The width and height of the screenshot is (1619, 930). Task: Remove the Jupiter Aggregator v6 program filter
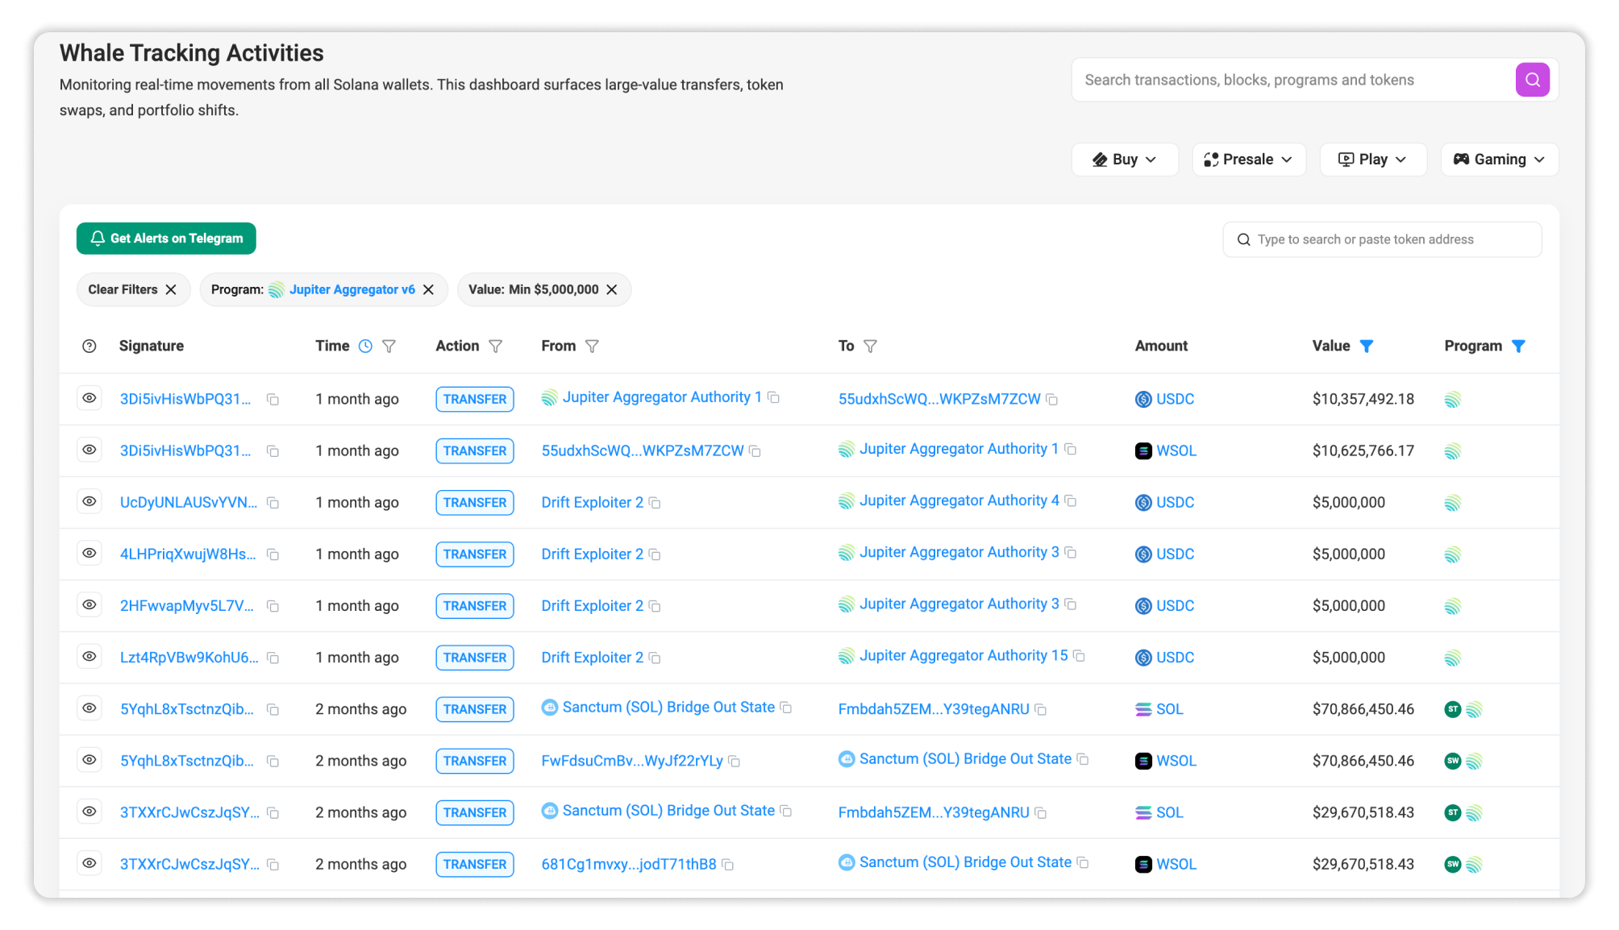(428, 289)
